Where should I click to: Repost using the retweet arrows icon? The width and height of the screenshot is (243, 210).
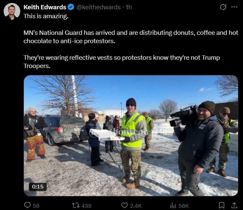pos(76,205)
